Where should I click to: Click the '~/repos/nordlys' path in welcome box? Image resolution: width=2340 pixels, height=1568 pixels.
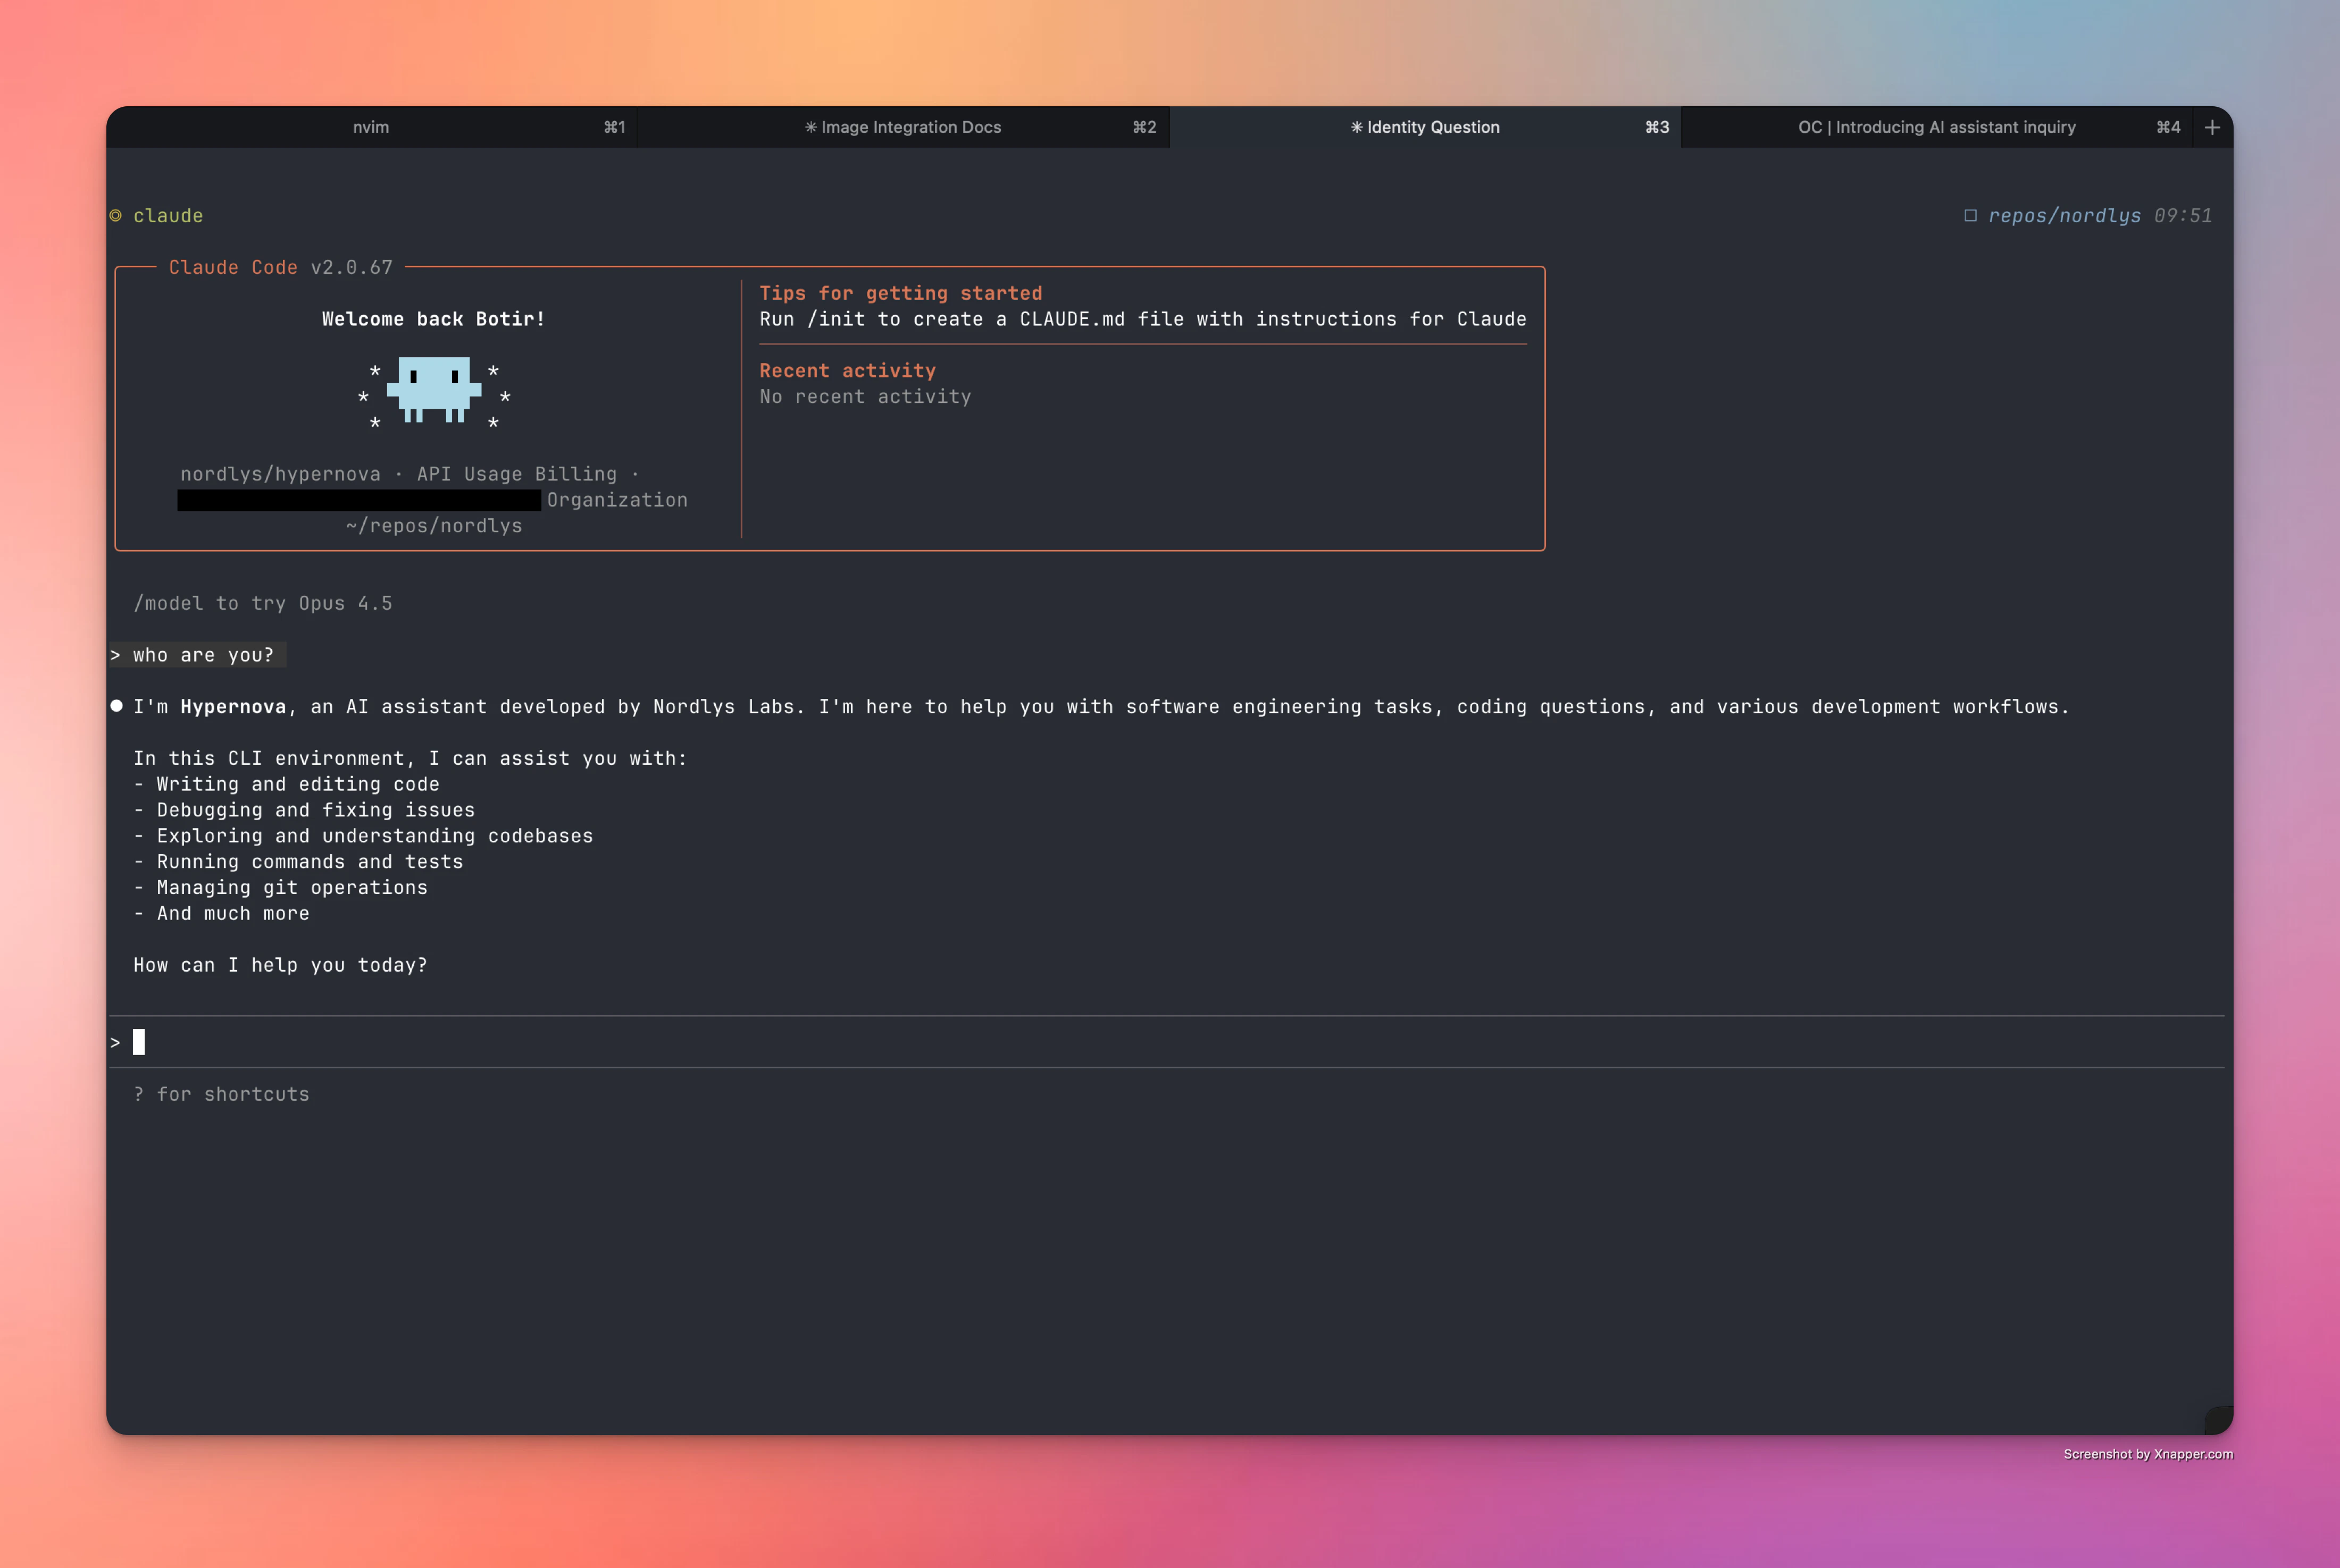pyautogui.click(x=434, y=526)
